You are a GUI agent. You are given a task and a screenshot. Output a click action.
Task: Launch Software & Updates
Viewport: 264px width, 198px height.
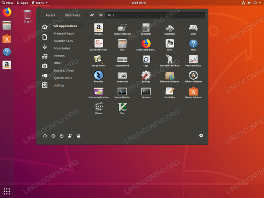(170, 77)
